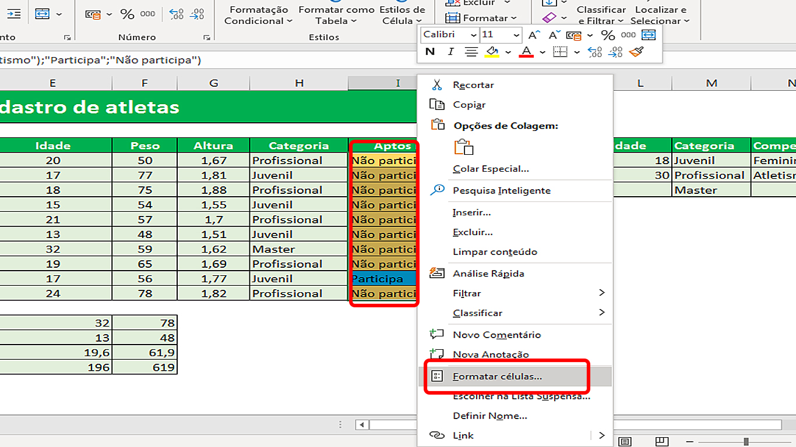The width and height of the screenshot is (796, 447).
Task: Open font color dropdown arrow in mini toolbar
Action: pos(543,52)
